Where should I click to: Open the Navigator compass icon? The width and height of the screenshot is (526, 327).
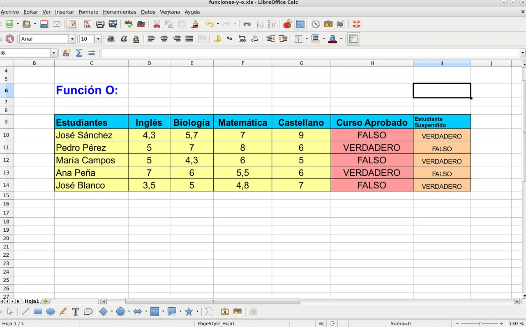click(x=316, y=24)
